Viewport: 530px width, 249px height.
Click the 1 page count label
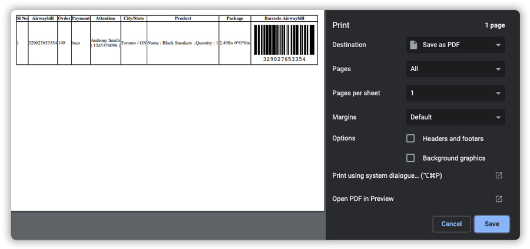tap(495, 25)
